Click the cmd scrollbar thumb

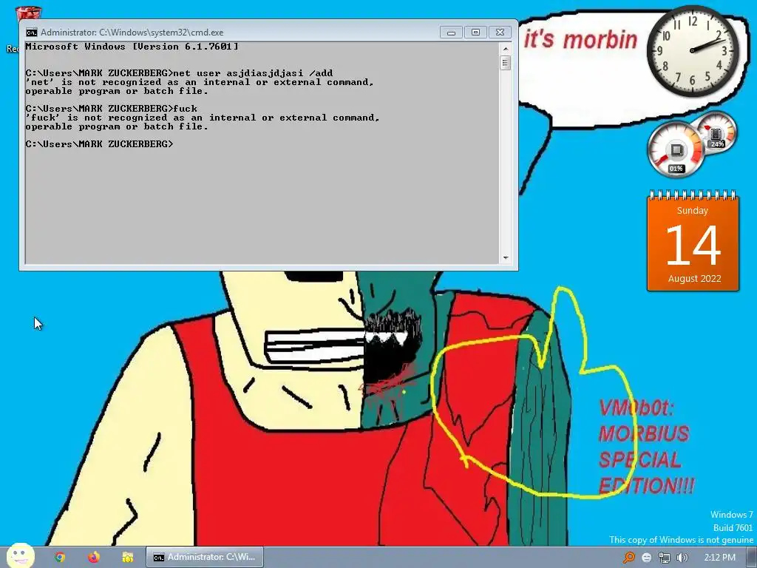[506, 63]
